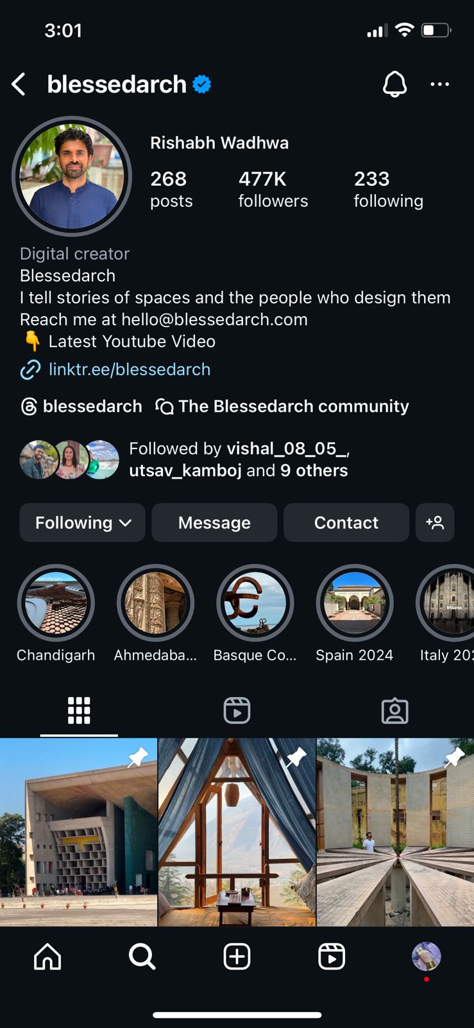The height and width of the screenshot is (1028, 474).
Task: Open the Search magnifier icon
Action: (142, 956)
